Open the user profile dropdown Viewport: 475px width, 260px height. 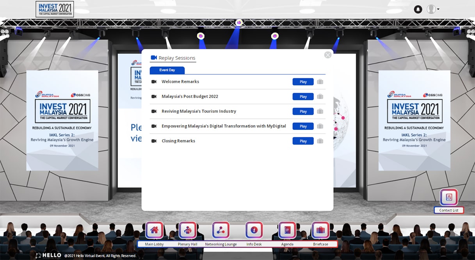(433, 9)
